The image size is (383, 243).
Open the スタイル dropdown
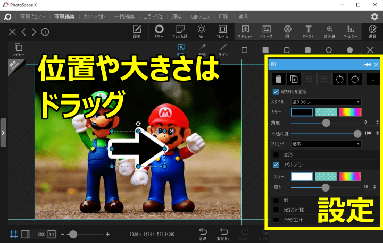pos(326,102)
